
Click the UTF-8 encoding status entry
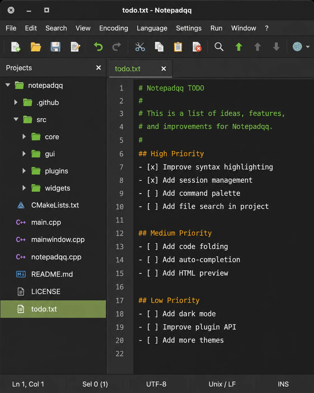click(x=156, y=384)
